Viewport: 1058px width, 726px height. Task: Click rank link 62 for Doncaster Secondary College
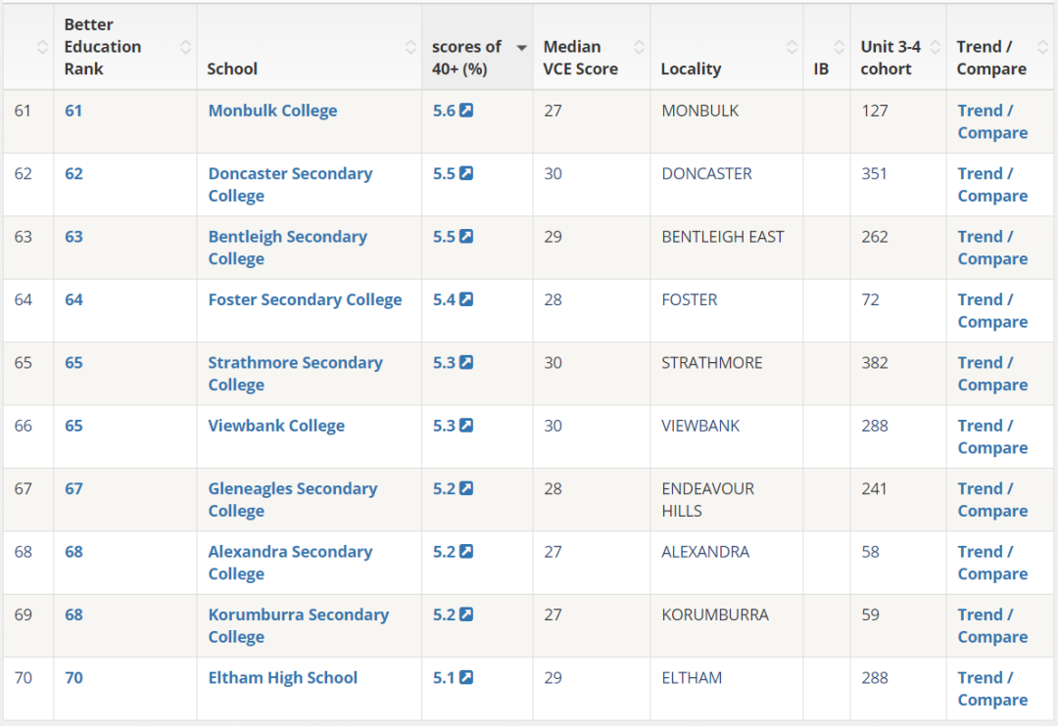coord(73,173)
